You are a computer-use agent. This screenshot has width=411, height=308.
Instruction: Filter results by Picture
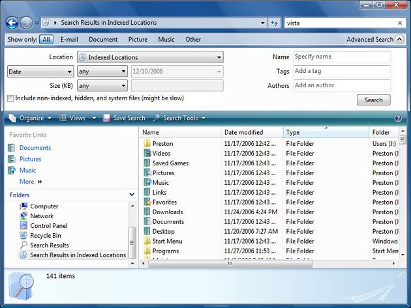(x=138, y=40)
